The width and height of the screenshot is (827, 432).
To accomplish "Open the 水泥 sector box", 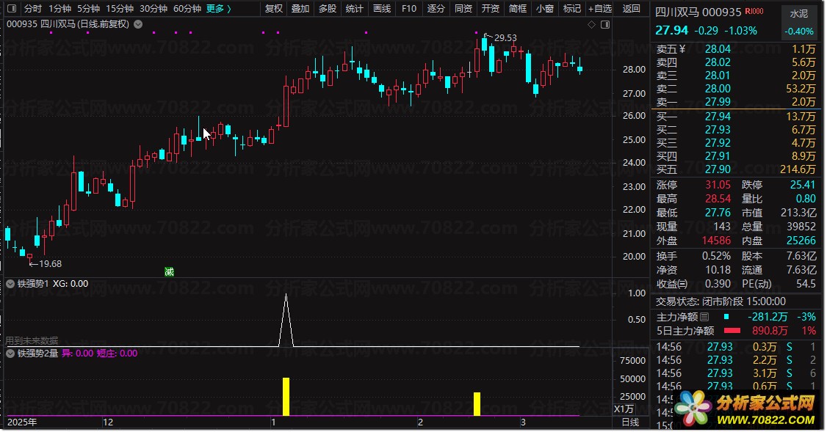I will (798, 22).
